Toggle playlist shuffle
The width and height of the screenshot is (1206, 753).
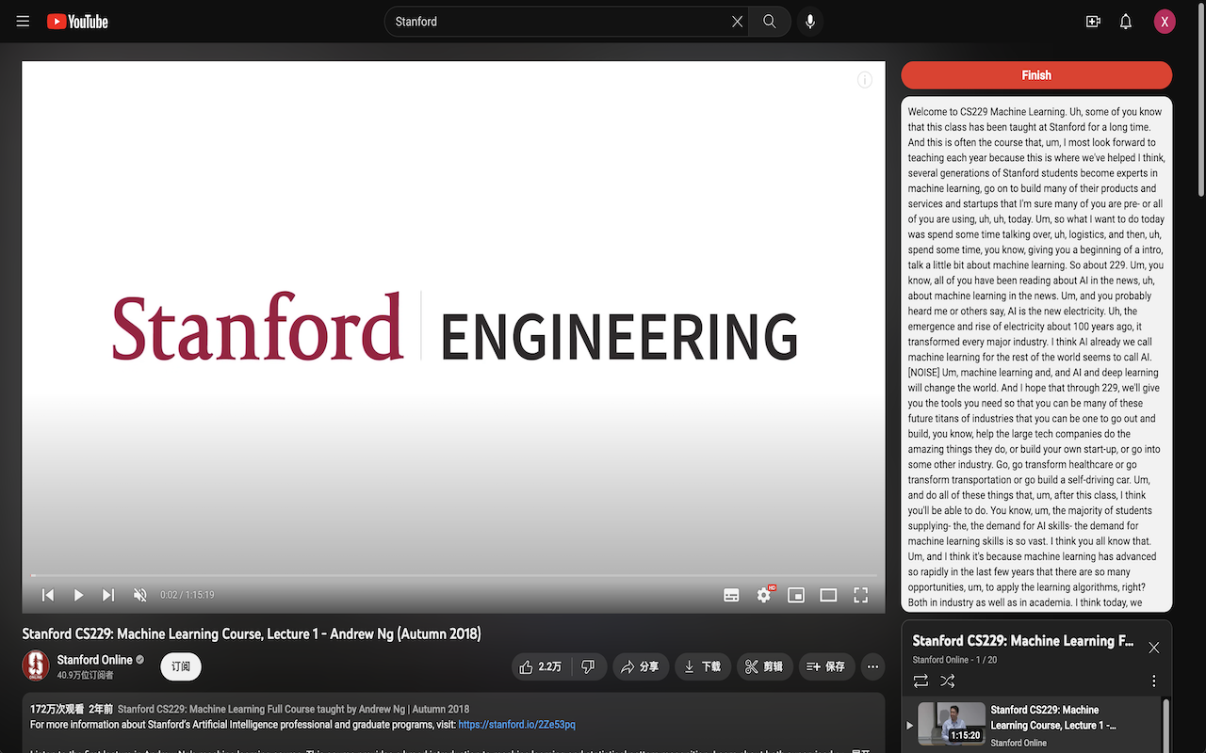click(x=948, y=681)
